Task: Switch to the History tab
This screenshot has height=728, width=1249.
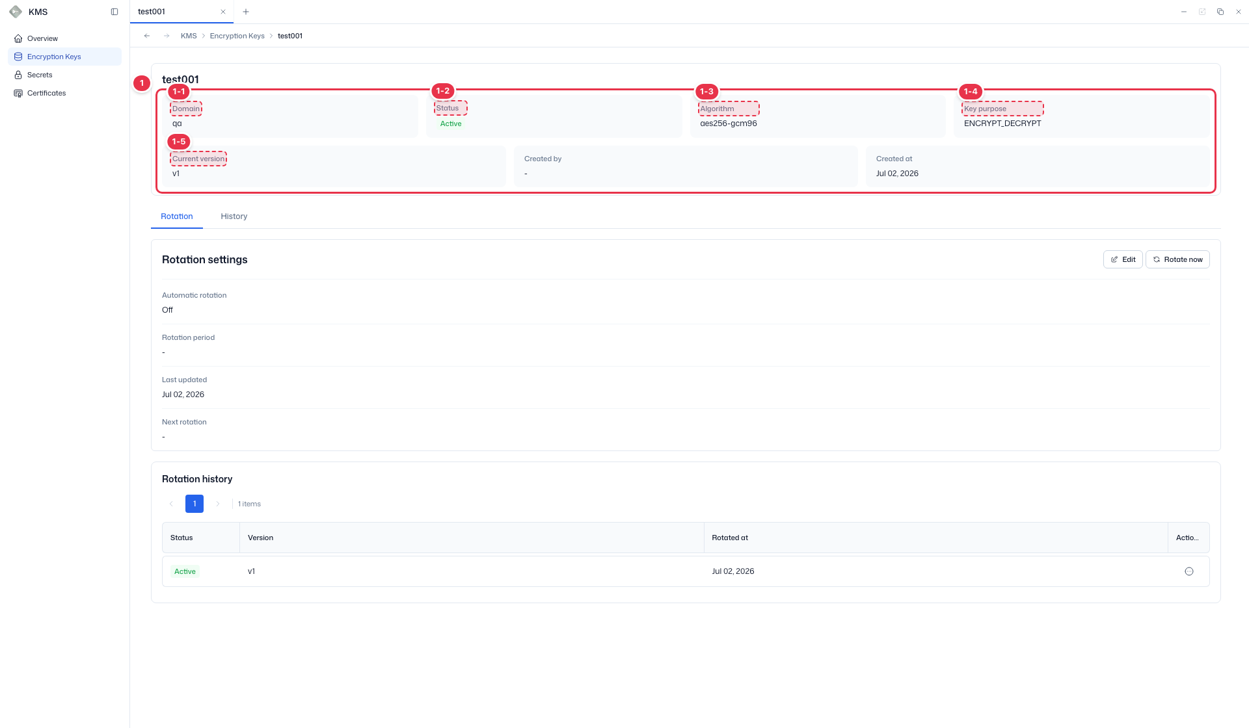Action: pos(234,216)
